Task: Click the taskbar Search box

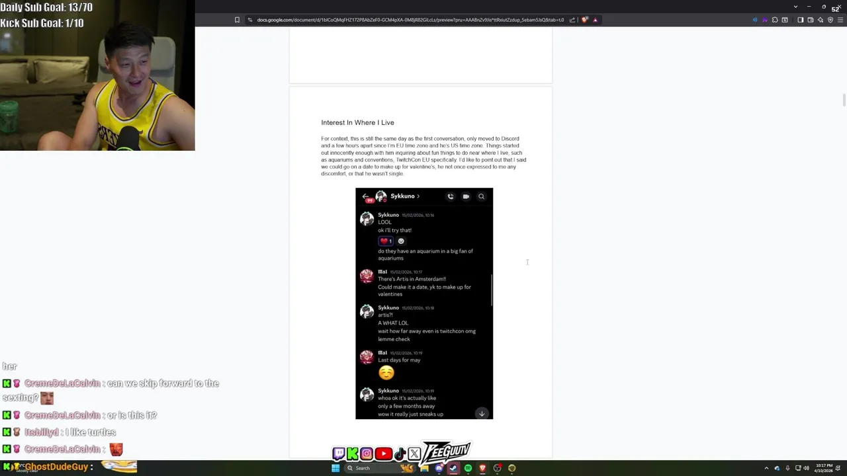Action: coord(380,468)
